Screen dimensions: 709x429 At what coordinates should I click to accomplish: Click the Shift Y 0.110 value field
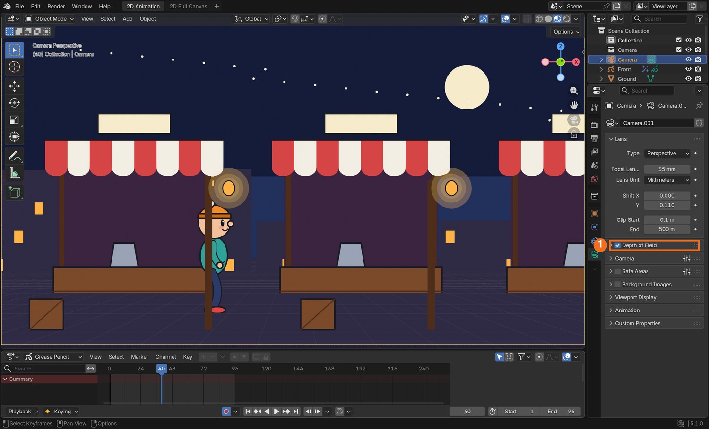tap(667, 205)
